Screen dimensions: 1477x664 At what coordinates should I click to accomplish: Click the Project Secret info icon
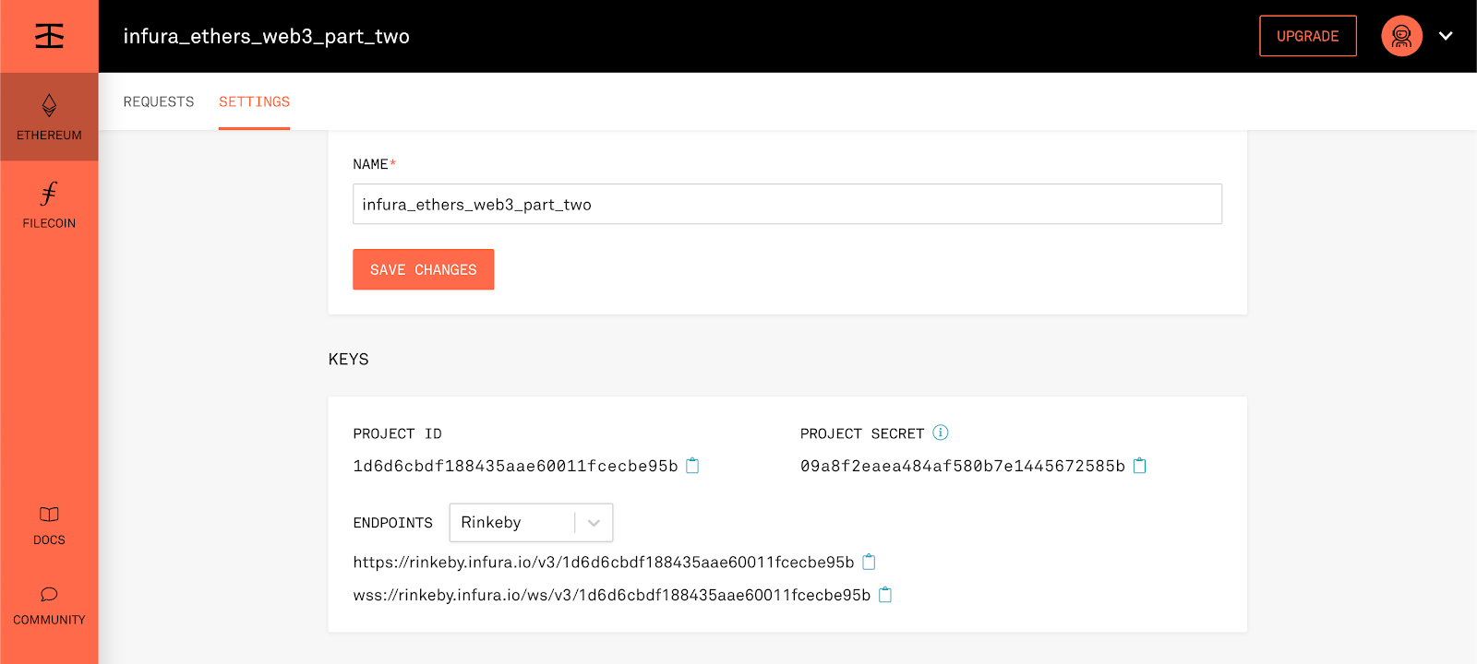pyautogui.click(x=940, y=433)
